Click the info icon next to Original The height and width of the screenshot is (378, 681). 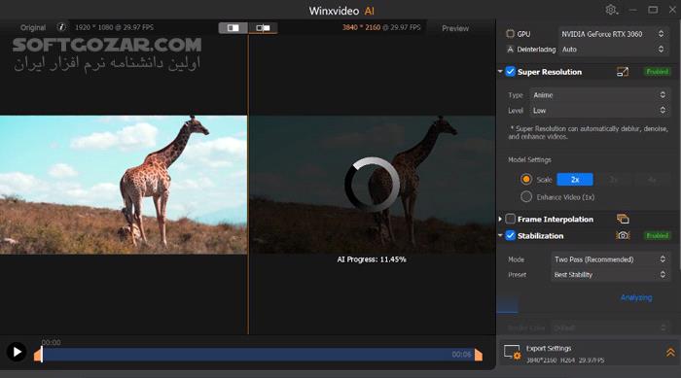[x=61, y=27]
